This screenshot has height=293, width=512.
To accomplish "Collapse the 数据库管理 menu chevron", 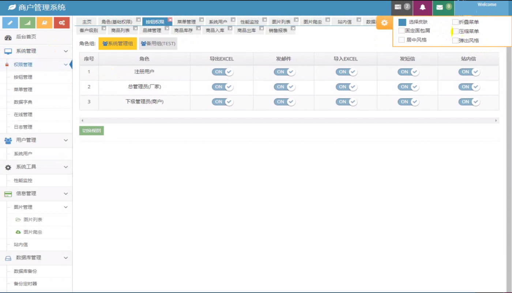I will 66,258.
